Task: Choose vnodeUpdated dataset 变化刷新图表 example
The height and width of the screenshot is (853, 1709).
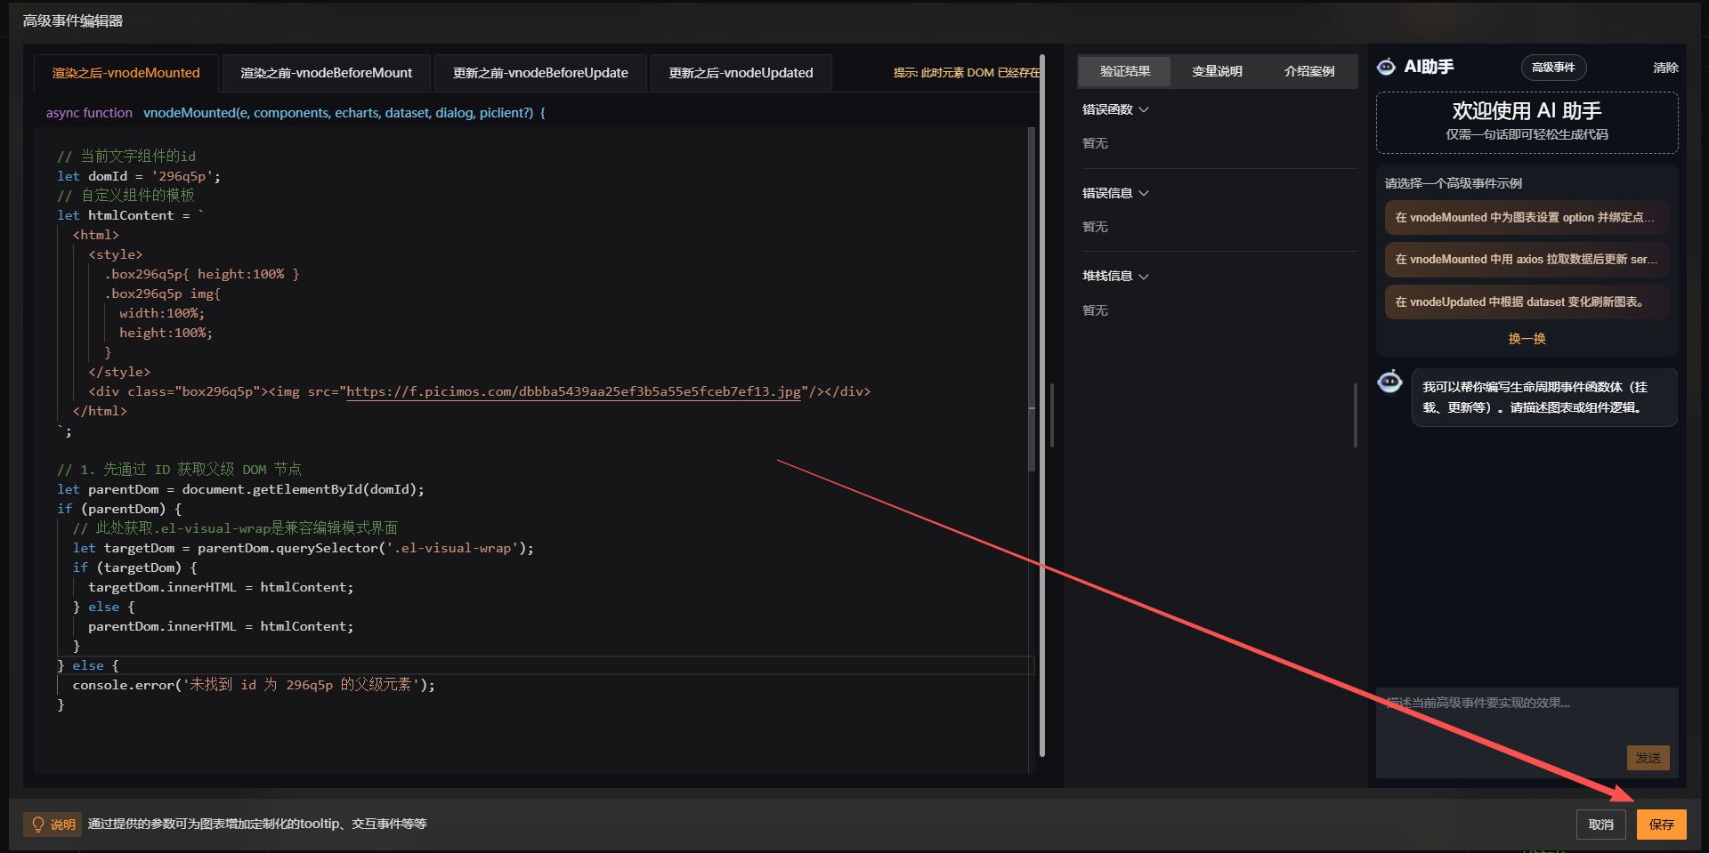Action: tap(1527, 302)
